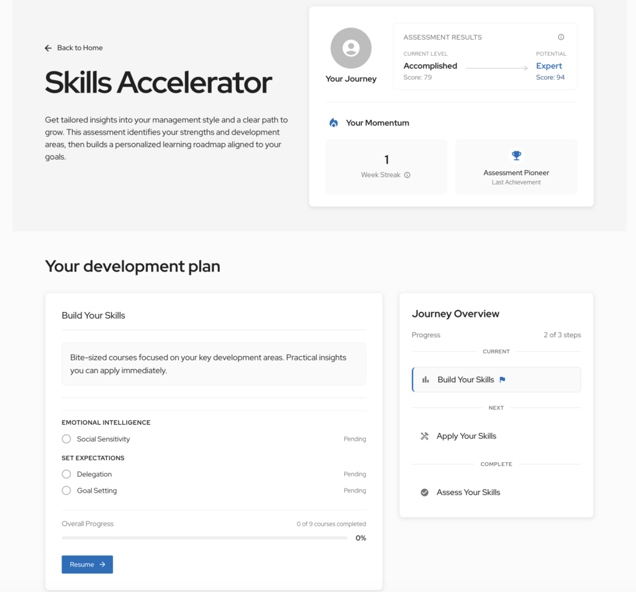Open the Assessment Results info icon
The height and width of the screenshot is (592, 636).
pos(561,37)
